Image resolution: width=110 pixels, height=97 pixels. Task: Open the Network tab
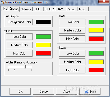pyautogui.click(x=26, y=9)
